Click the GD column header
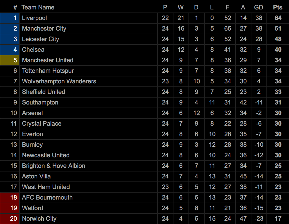Screen dimensions: 289x224 (258, 7)
